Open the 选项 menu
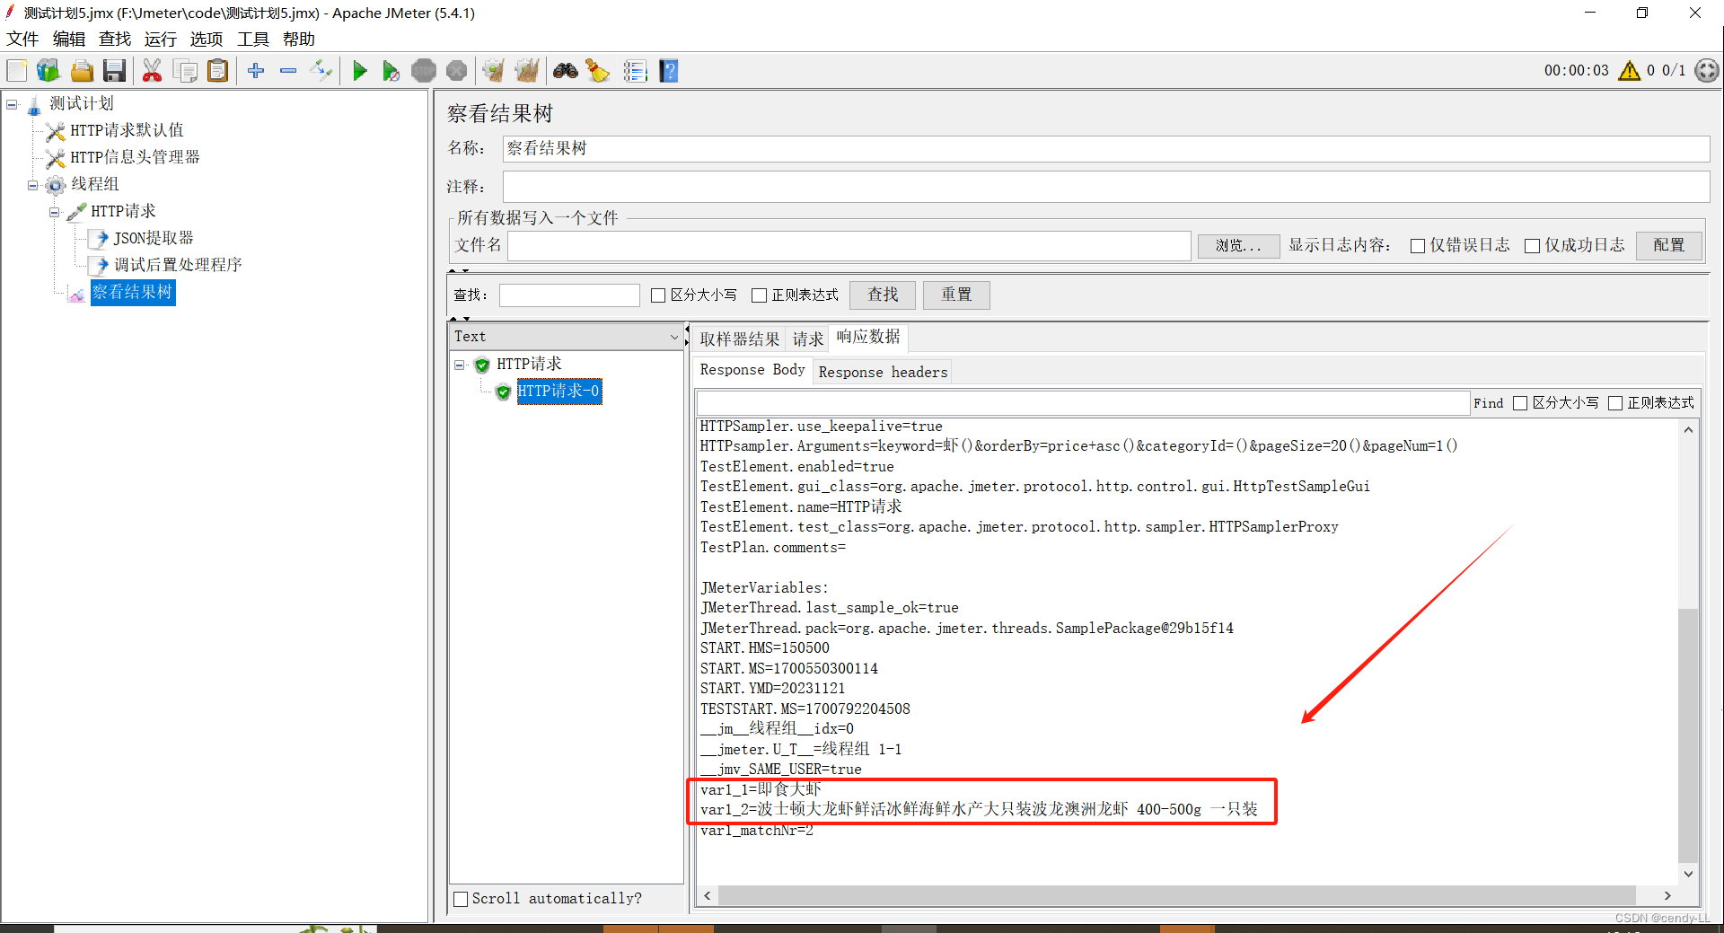 pyautogui.click(x=206, y=39)
